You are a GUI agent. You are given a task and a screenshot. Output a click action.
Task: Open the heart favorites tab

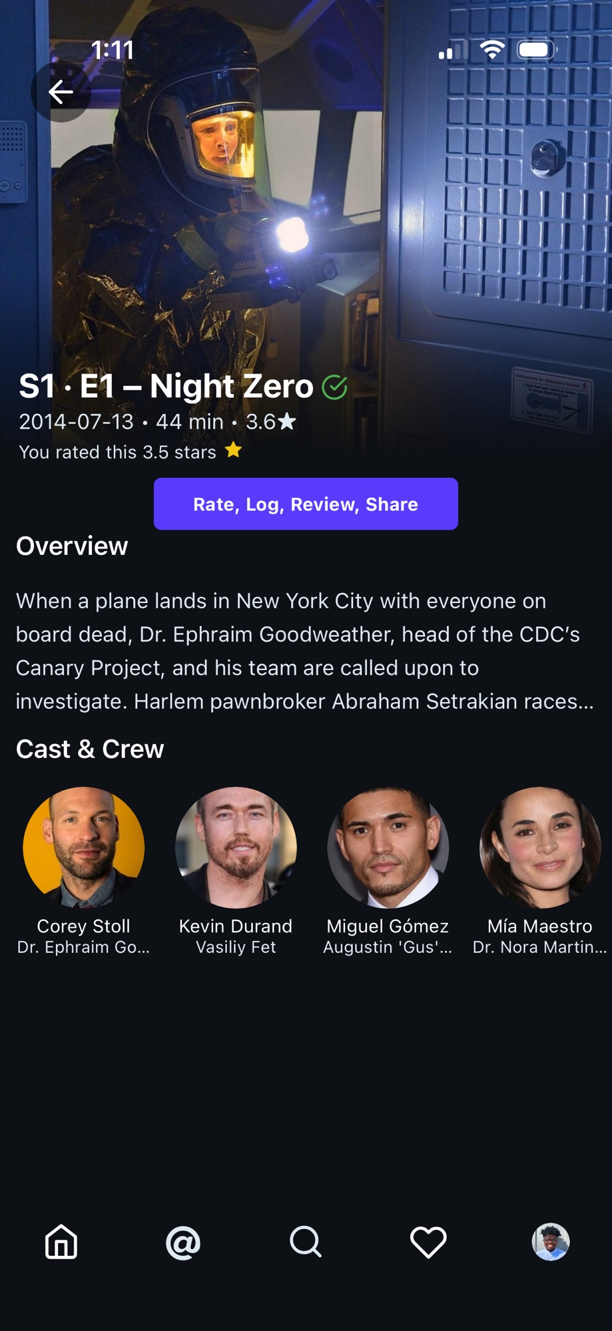pyautogui.click(x=428, y=1242)
